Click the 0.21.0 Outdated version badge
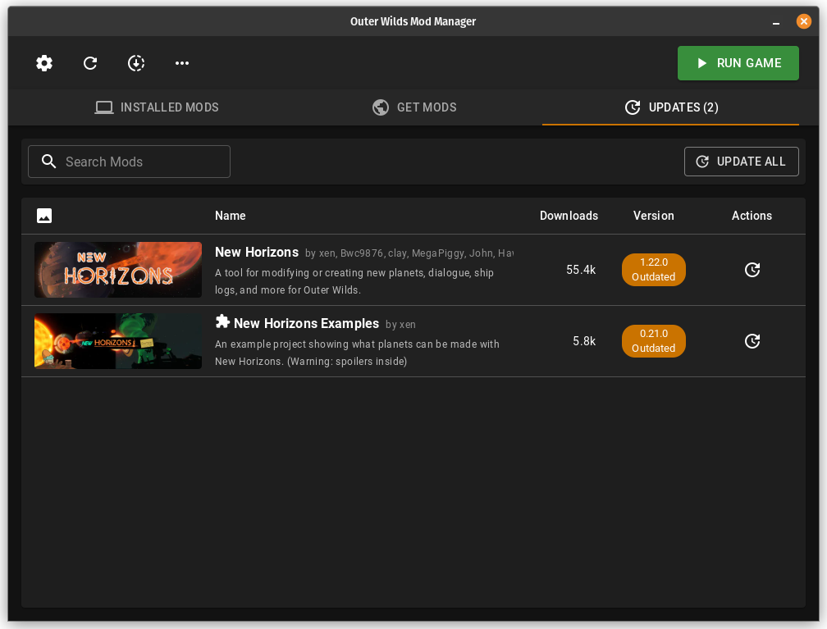The height and width of the screenshot is (629, 827). [x=653, y=341]
